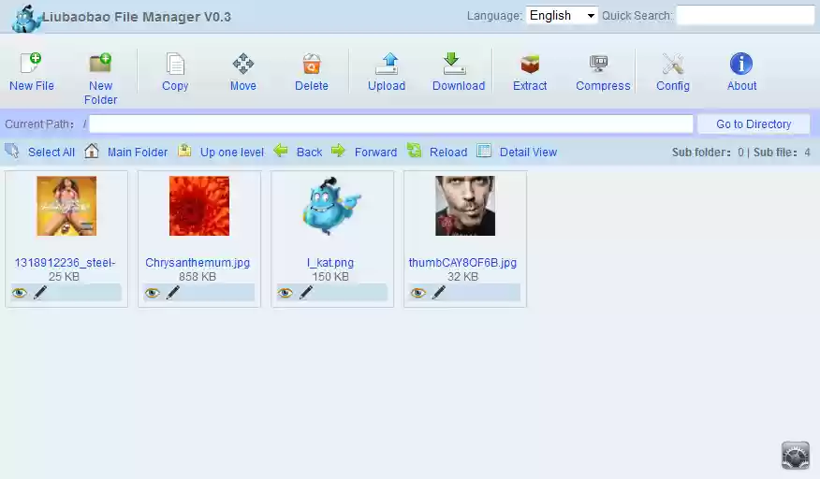Preview thumbCAY8OF6B.jpg with eye icon
Image resolution: width=820 pixels, height=479 pixels.
[417, 293]
